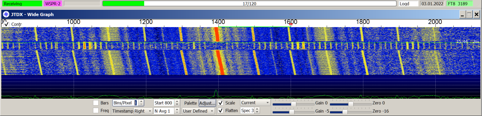The image size is (482, 116).
Task: Enable the Freq checkbox
Action: (96, 110)
